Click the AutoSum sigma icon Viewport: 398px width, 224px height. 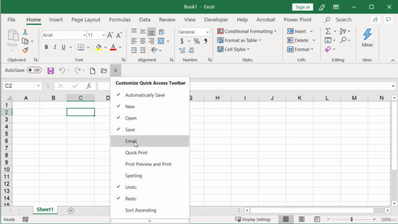coord(328,31)
